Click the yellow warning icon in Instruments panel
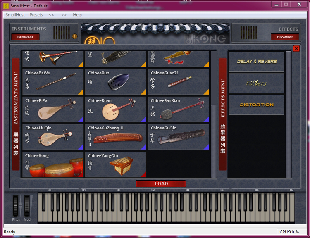310x238 pixels. [75, 36]
